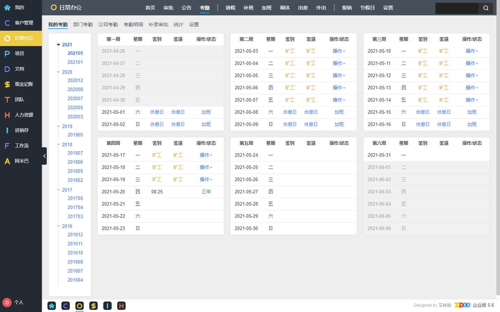Image resolution: width=500 pixels, height=312 pixels.
Task: Switch to 公司考勤 tab
Action: pyautogui.click(x=108, y=24)
